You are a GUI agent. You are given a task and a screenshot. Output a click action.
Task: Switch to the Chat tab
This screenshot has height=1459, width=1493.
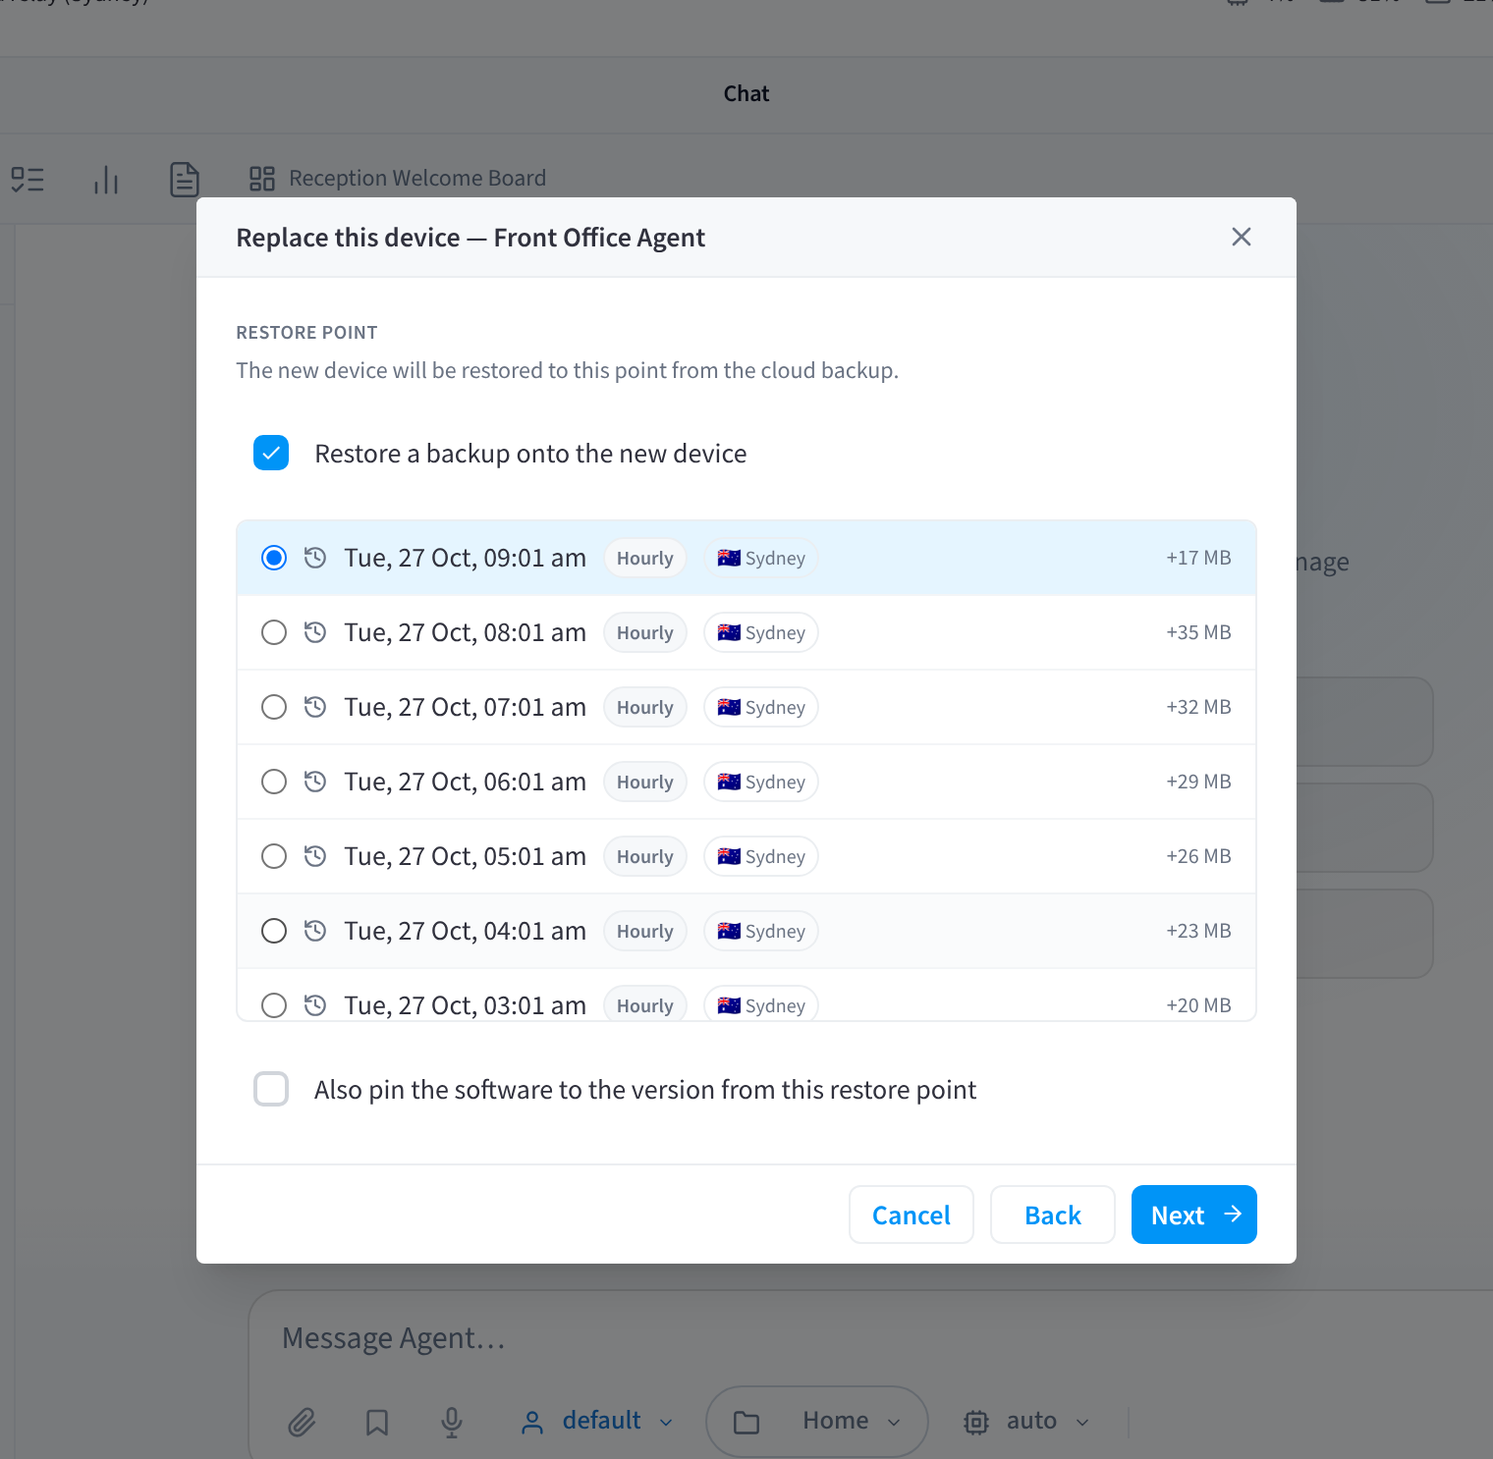pos(746,94)
